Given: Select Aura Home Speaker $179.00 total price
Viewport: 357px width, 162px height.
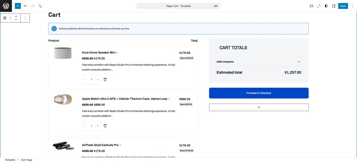Looking at the screenshot, I should point(185,53).
